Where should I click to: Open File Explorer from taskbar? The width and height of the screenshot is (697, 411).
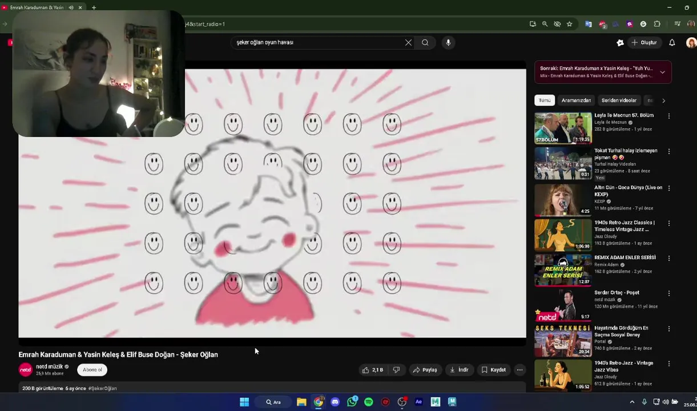tap(301, 402)
